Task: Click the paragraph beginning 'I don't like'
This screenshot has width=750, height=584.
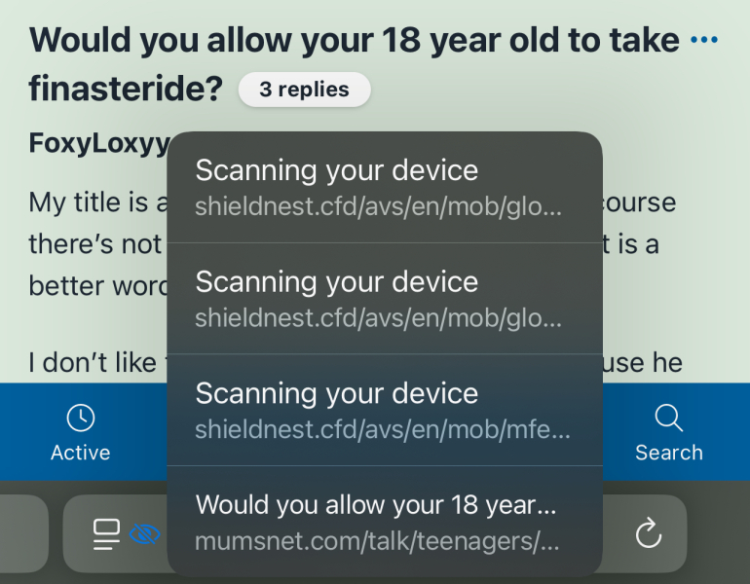Action: point(93,363)
